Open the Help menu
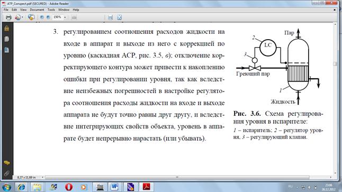 coord(76,10)
